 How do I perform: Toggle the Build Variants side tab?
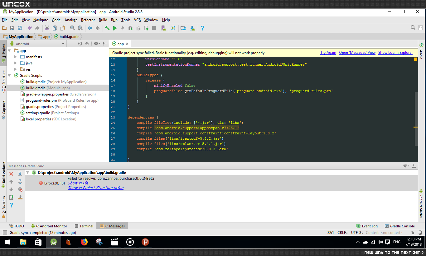point(3,175)
